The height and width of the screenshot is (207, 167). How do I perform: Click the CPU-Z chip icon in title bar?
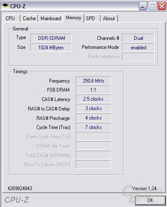(5, 6)
